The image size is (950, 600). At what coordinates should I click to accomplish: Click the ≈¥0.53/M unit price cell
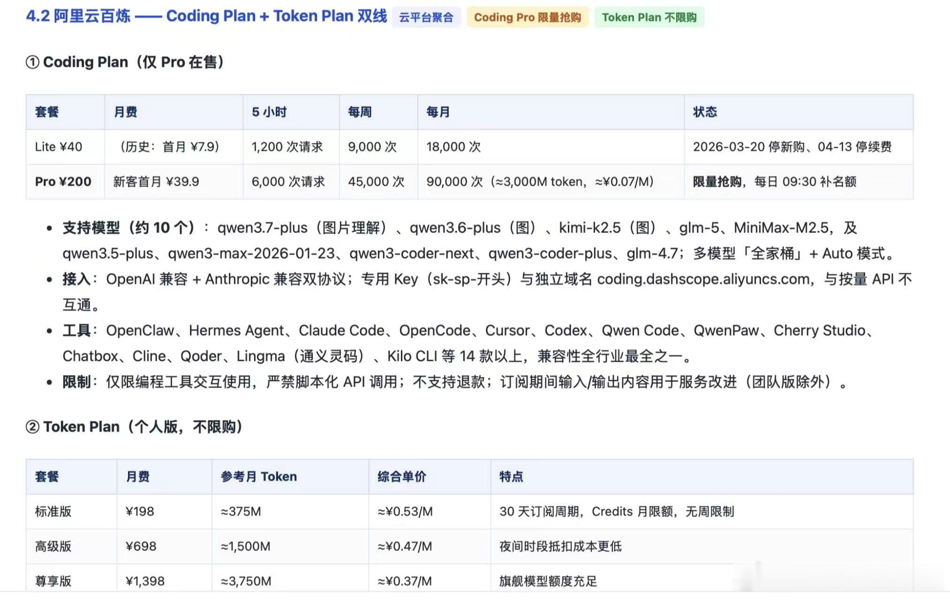(430, 511)
